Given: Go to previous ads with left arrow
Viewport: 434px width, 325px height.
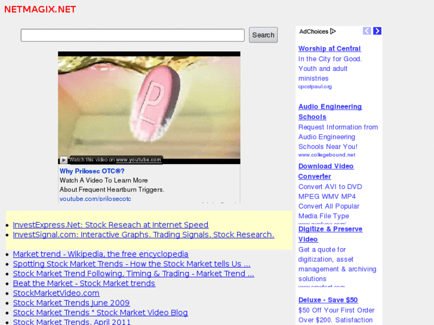Looking at the screenshot, I should point(367,31).
